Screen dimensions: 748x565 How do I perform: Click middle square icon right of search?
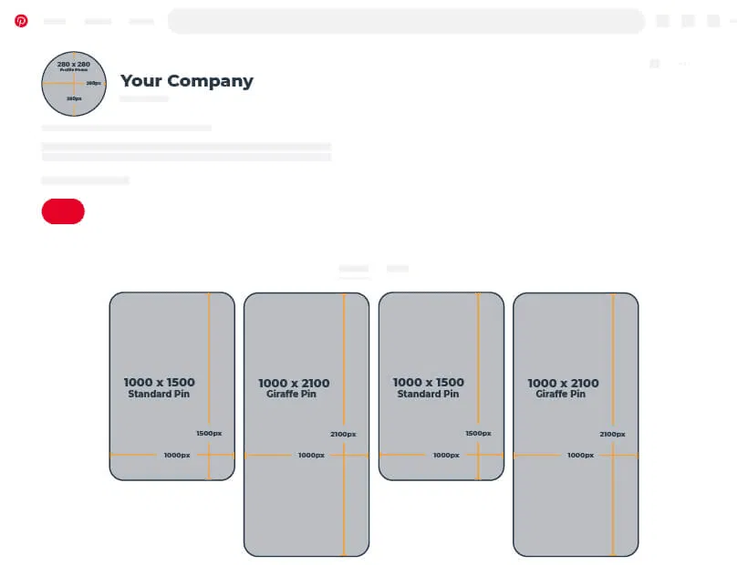pyautogui.click(x=689, y=21)
